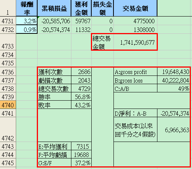Select cell showing 4729

[81, 88]
